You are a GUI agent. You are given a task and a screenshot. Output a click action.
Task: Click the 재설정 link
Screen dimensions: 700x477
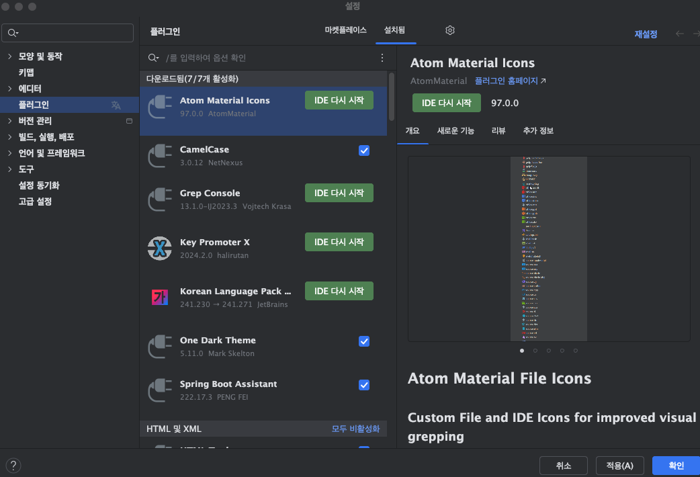[x=646, y=34]
